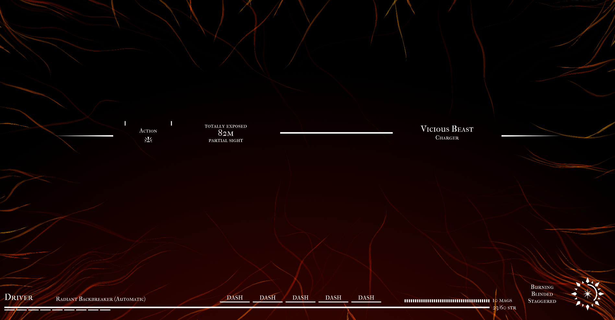Click the starburst icon below Action
This screenshot has height=320, width=615.
tap(148, 139)
